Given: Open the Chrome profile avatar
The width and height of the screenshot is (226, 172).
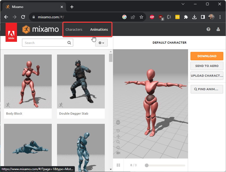Looking at the screenshot, I should pyautogui.click(x=211, y=17).
